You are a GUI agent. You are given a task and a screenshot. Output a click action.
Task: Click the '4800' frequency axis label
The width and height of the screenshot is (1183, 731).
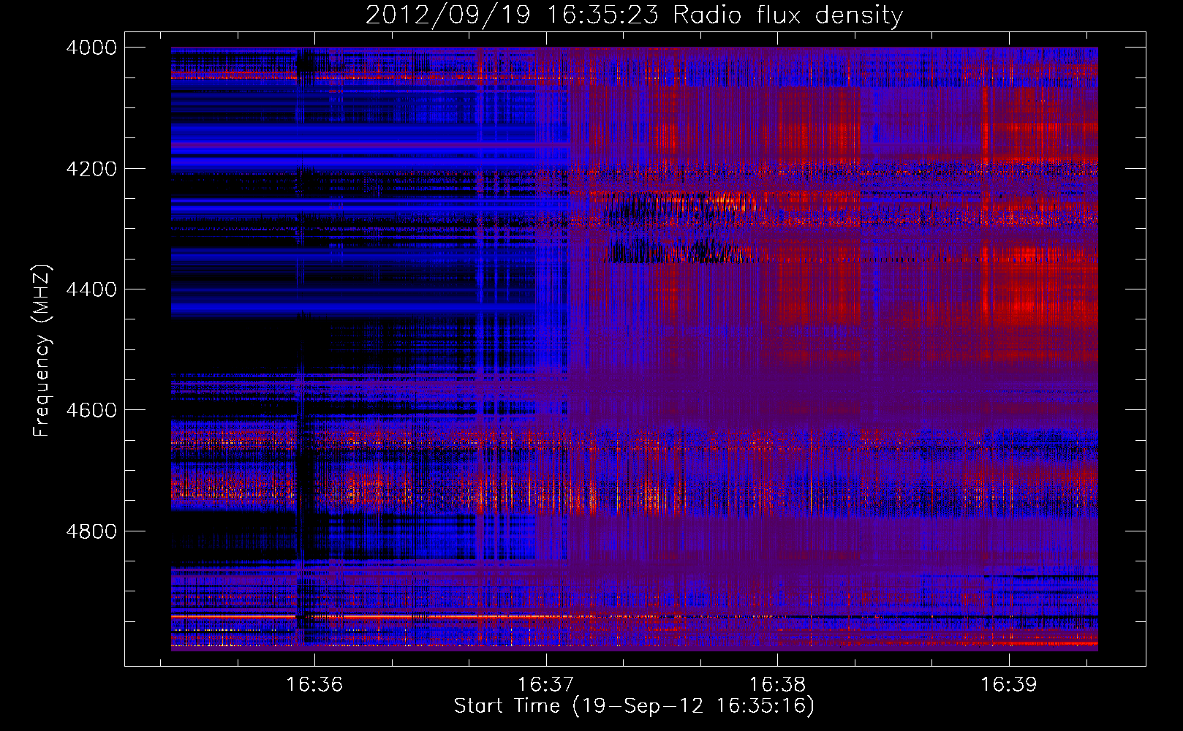91,531
